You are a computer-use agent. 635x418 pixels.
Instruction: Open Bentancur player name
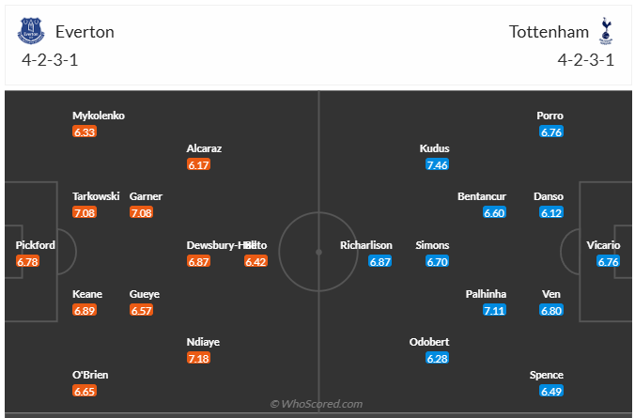tap(482, 196)
